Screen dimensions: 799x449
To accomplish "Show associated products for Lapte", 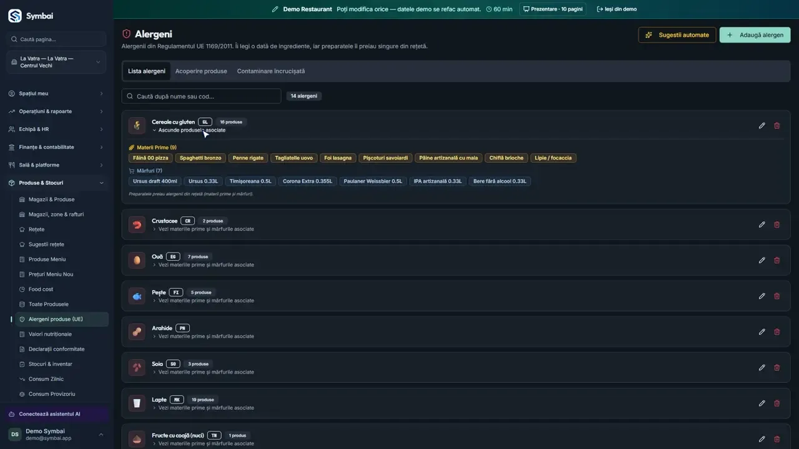I will pos(203,408).
